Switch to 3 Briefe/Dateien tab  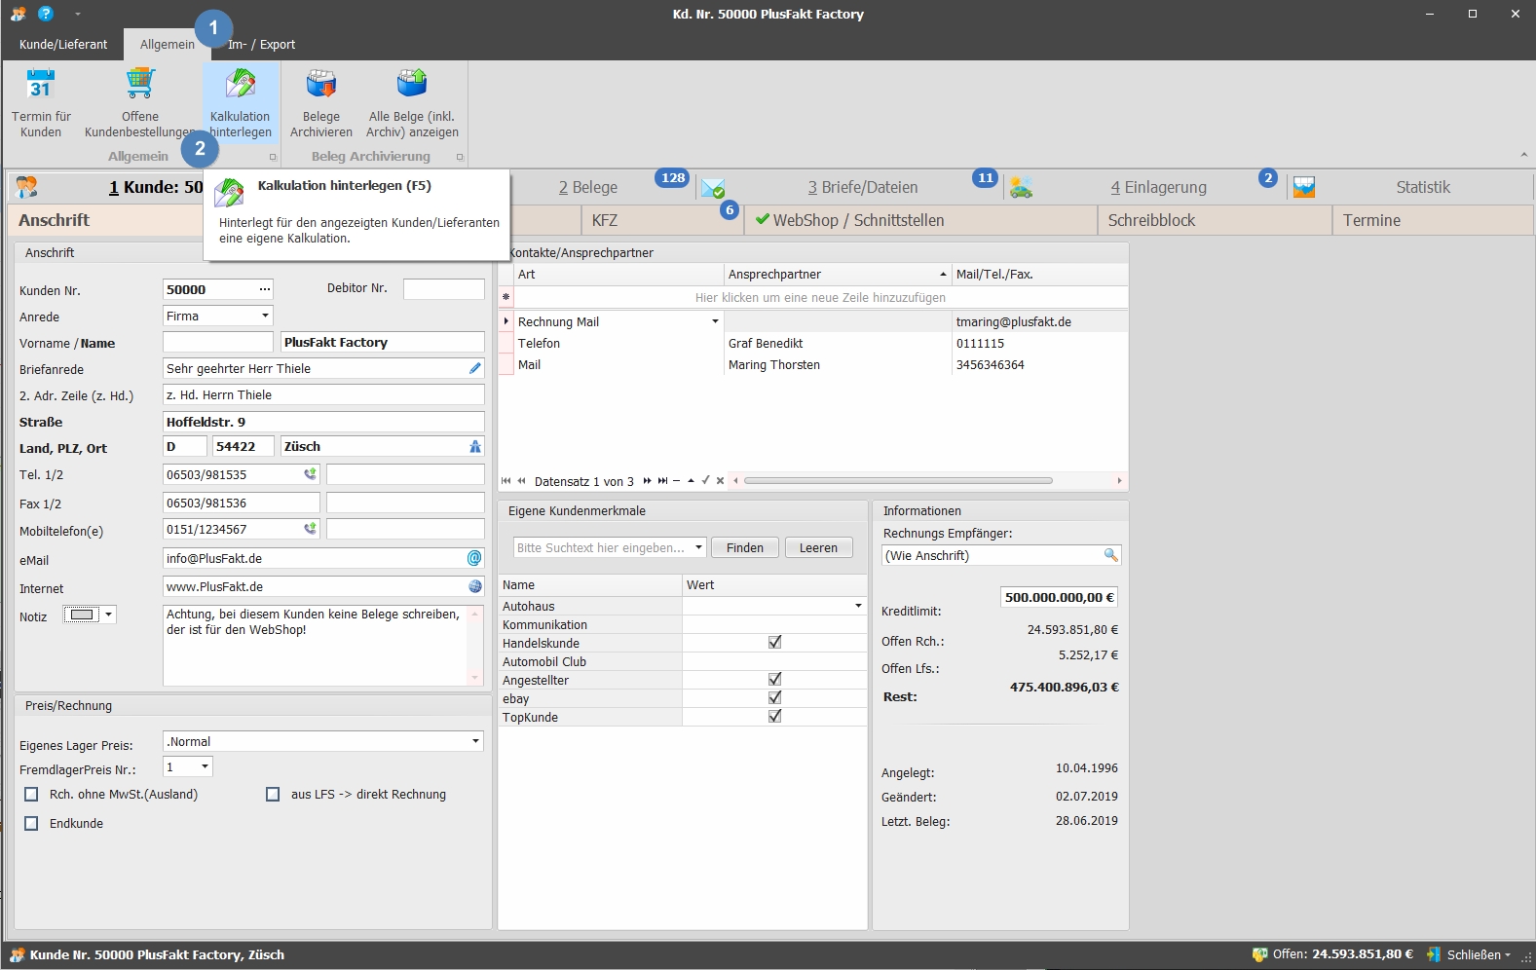click(x=863, y=187)
